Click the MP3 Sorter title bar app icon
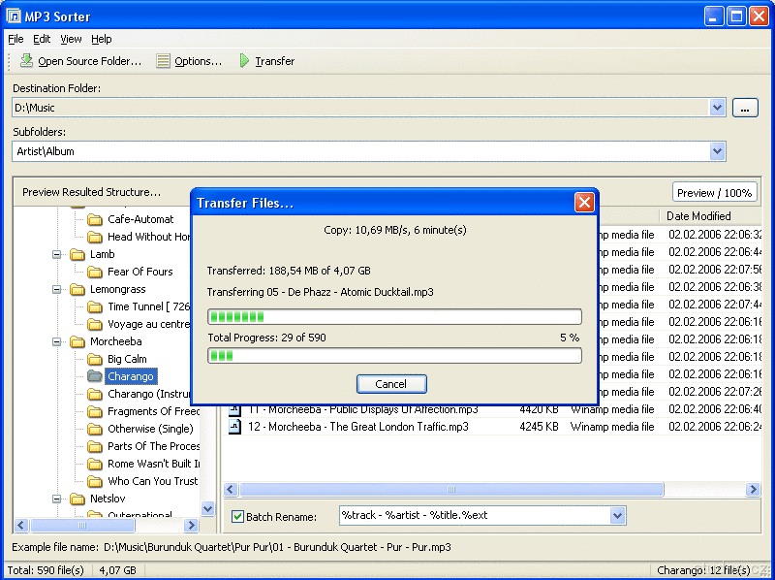775x580 pixels. coord(15,16)
